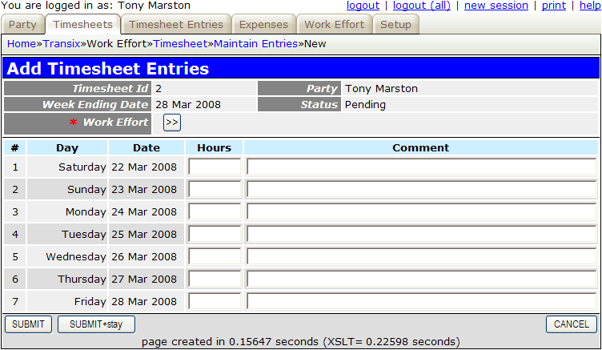The image size is (602, 350).
Task: Cancel the timesheet entry form
Action: tap(571, 324)
